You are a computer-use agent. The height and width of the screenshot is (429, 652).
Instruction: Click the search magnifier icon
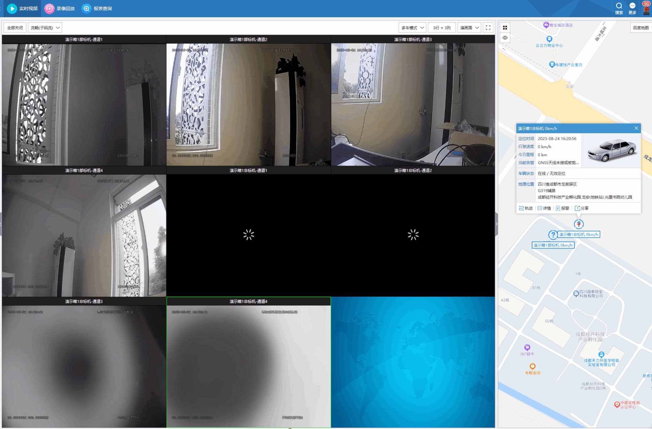(x=619, y=6)
